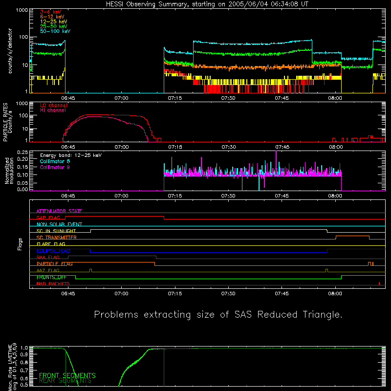
Task: Click the HESSI Observing Summary title
Action: click(x=207, y=4)
